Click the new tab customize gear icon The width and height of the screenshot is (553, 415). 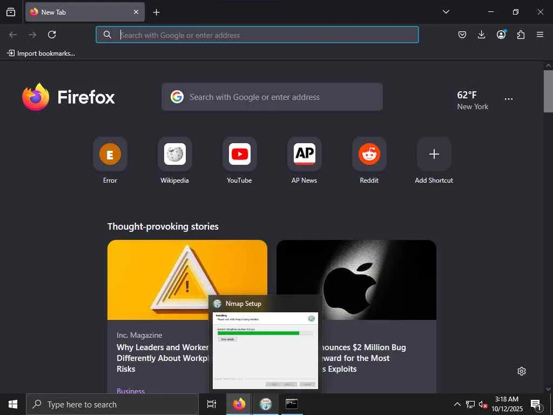pyautogui.click(x=522, y=371)
